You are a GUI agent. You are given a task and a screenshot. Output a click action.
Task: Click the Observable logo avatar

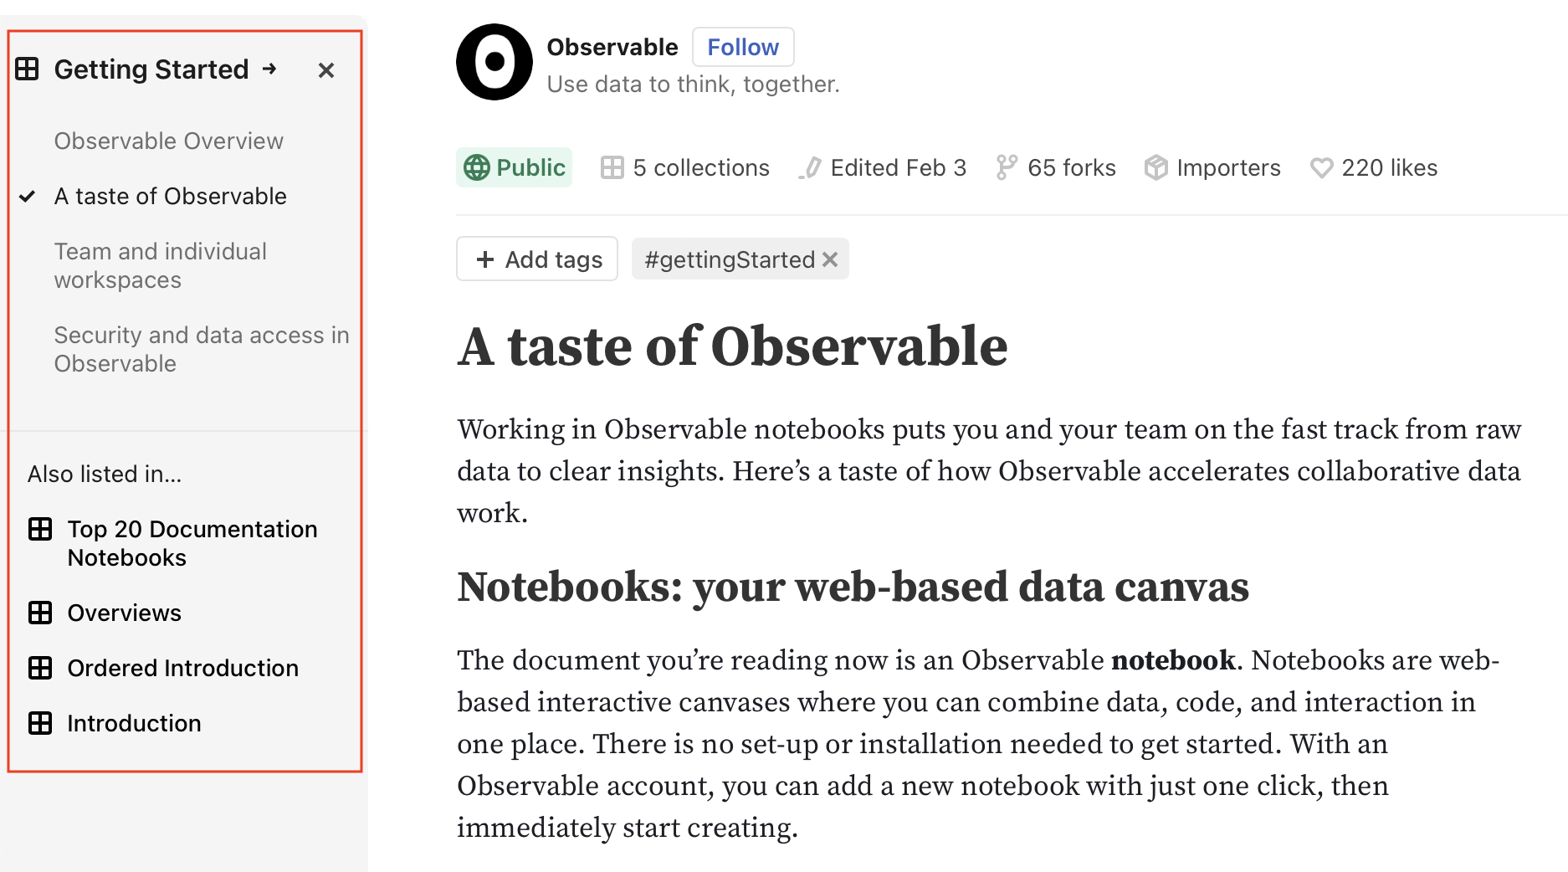pos(493,62)
